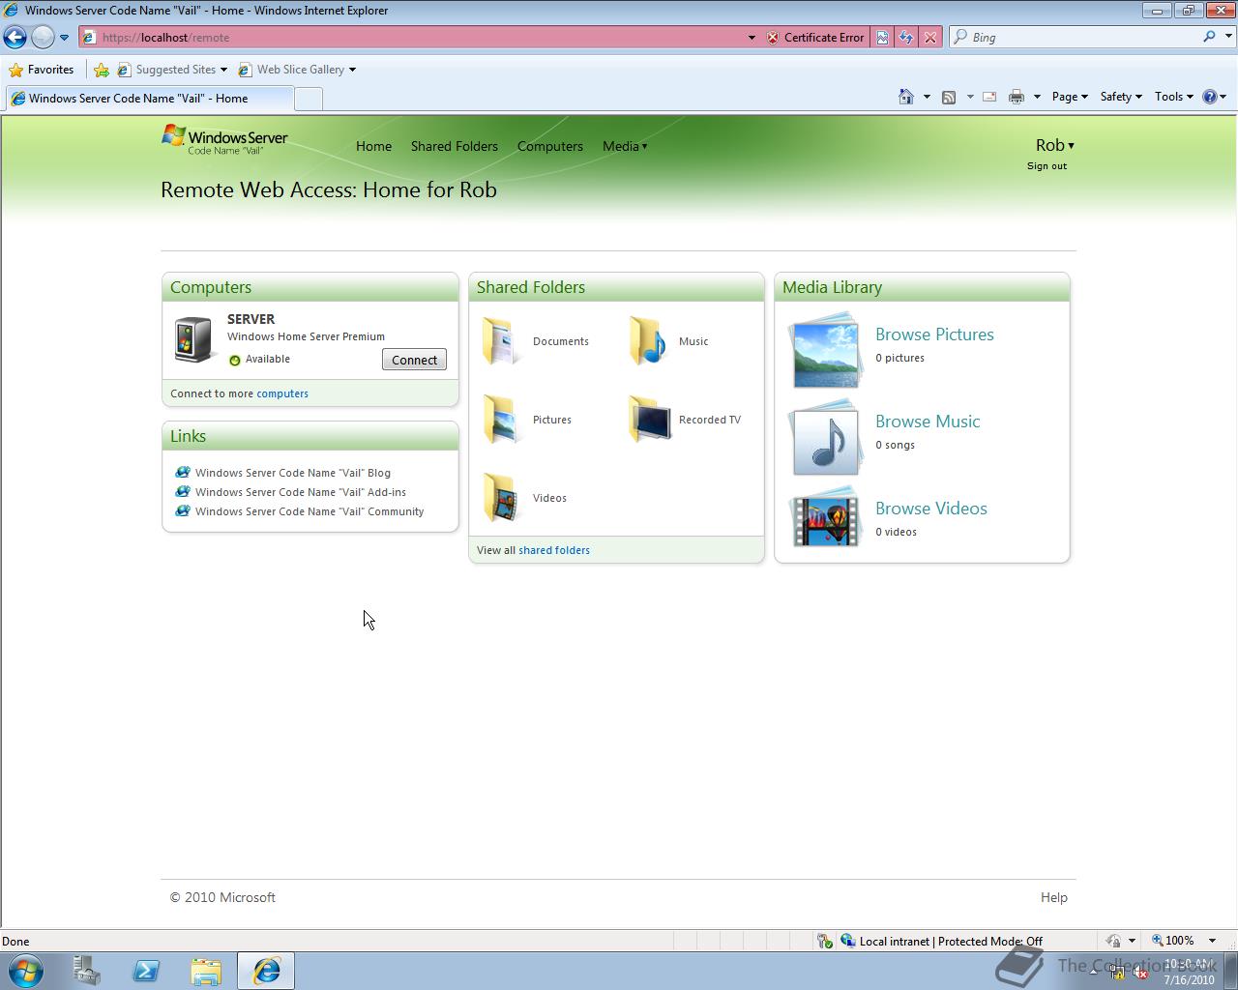Open the Safety menu

pyautogui.click(x=1121, y=97)
